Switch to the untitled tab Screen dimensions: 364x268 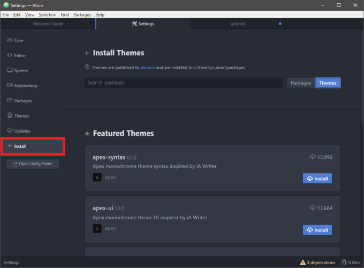(x=238, y=24)
